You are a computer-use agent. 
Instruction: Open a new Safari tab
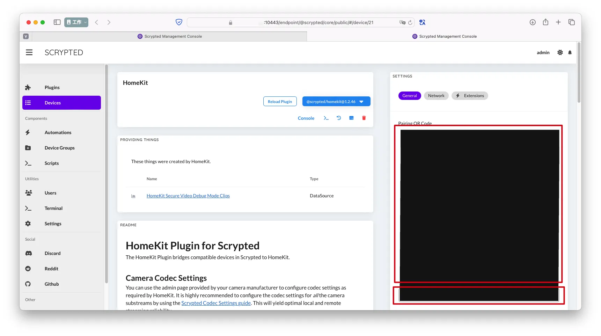point(558,22)
